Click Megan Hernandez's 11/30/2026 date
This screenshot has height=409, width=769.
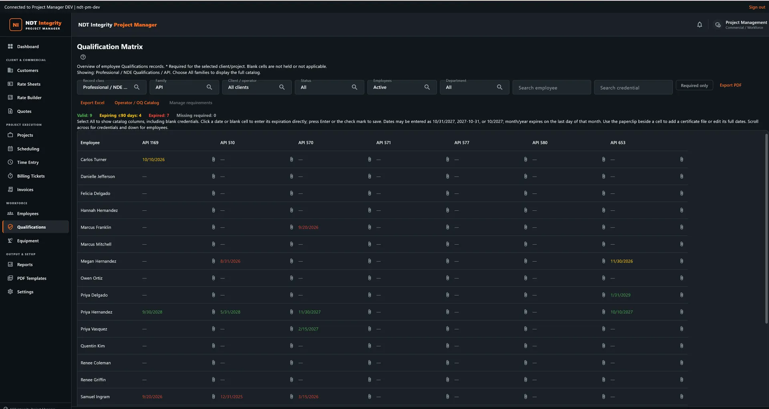point(622,261)
